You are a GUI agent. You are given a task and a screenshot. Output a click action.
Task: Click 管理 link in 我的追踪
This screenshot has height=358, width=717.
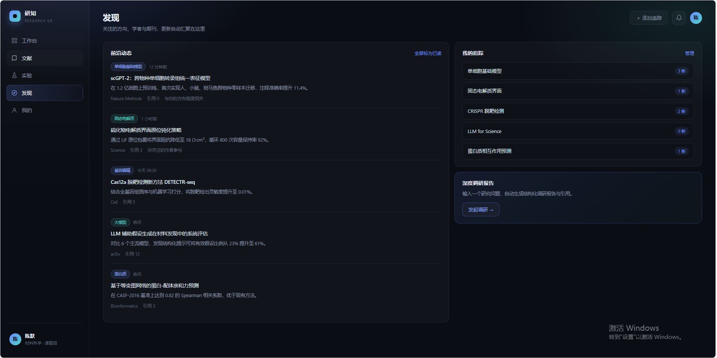(x=689, y=53)
